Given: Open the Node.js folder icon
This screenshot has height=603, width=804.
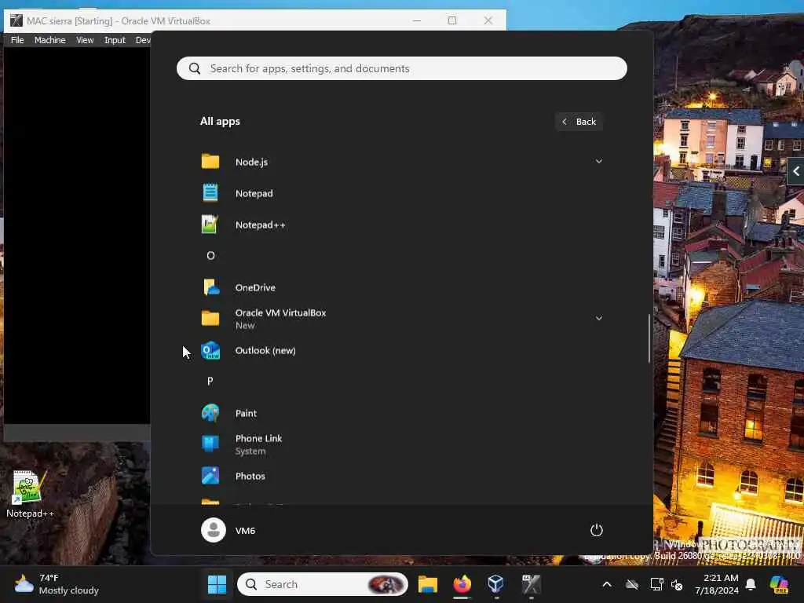Looking at the screenshot, I should click(210, 162).
